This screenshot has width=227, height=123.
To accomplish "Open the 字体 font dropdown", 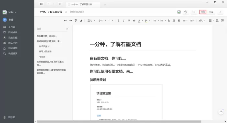I will point(102,21).
